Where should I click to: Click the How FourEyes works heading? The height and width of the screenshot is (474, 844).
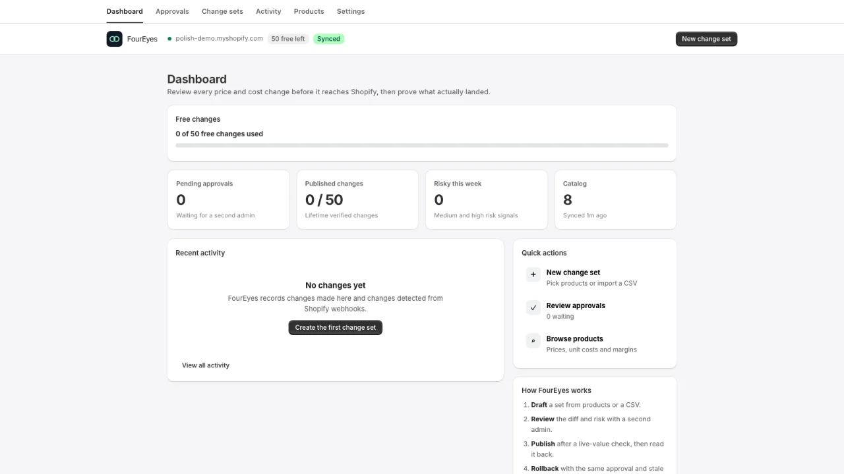point(557,390)
